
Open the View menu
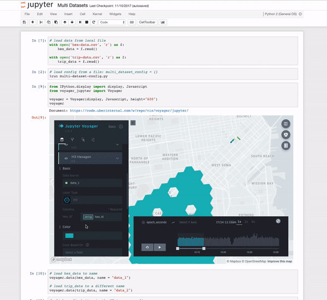[x=53, y=14]
